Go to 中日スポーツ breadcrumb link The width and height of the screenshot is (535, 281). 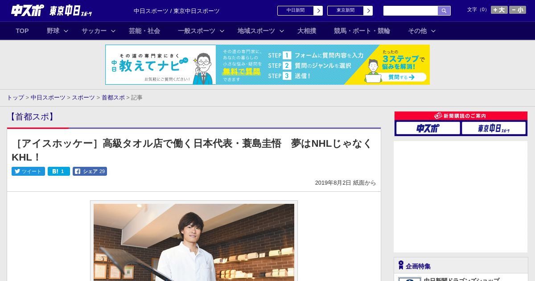click(x=48, y=97)
